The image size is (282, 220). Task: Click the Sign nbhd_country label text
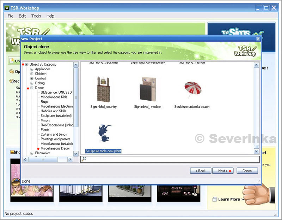click(103, 107)
